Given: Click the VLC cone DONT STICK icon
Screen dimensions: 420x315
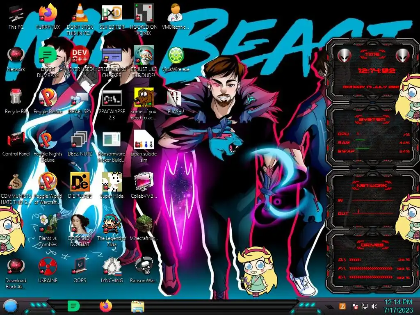Looking at the screenshot, I should coord(80,13).
